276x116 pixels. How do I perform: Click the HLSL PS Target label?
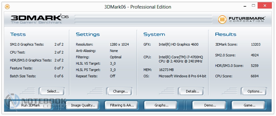tap(88, 70)
